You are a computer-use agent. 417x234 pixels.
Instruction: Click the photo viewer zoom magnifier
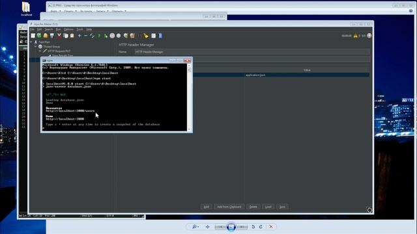[195, 227]
